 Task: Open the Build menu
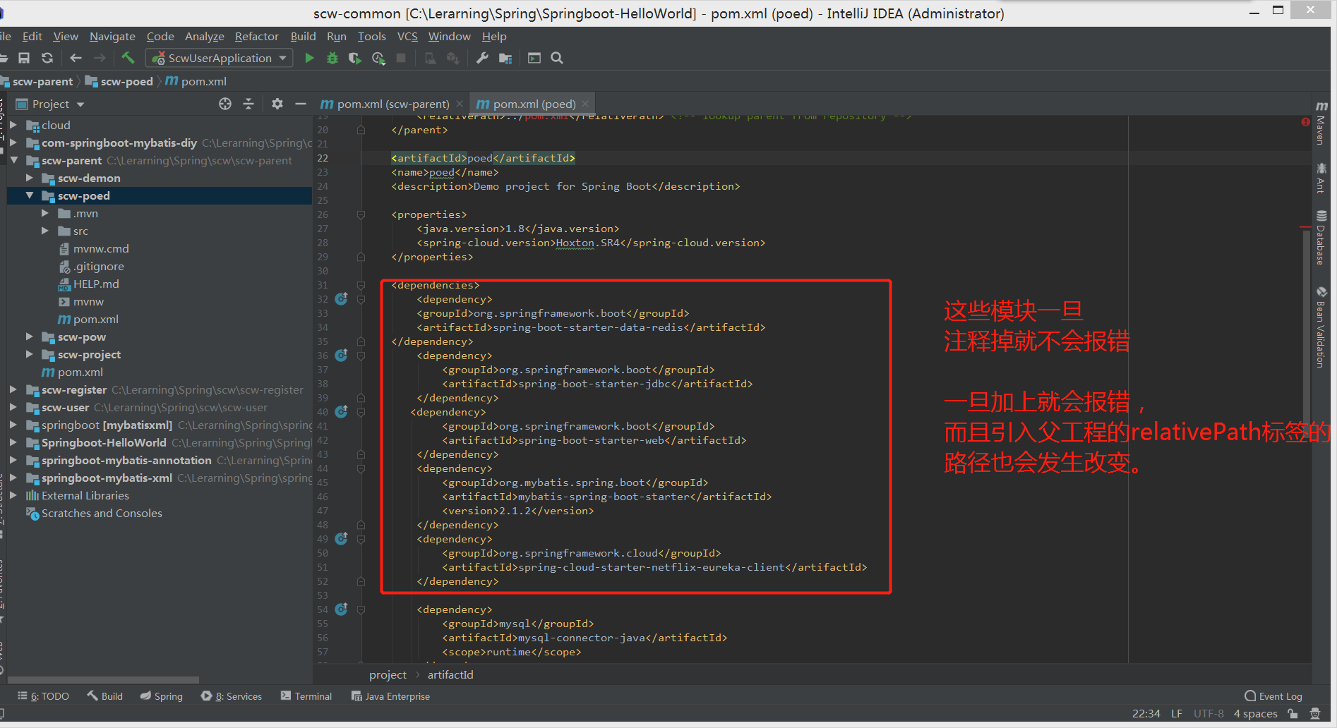[303, 37]
